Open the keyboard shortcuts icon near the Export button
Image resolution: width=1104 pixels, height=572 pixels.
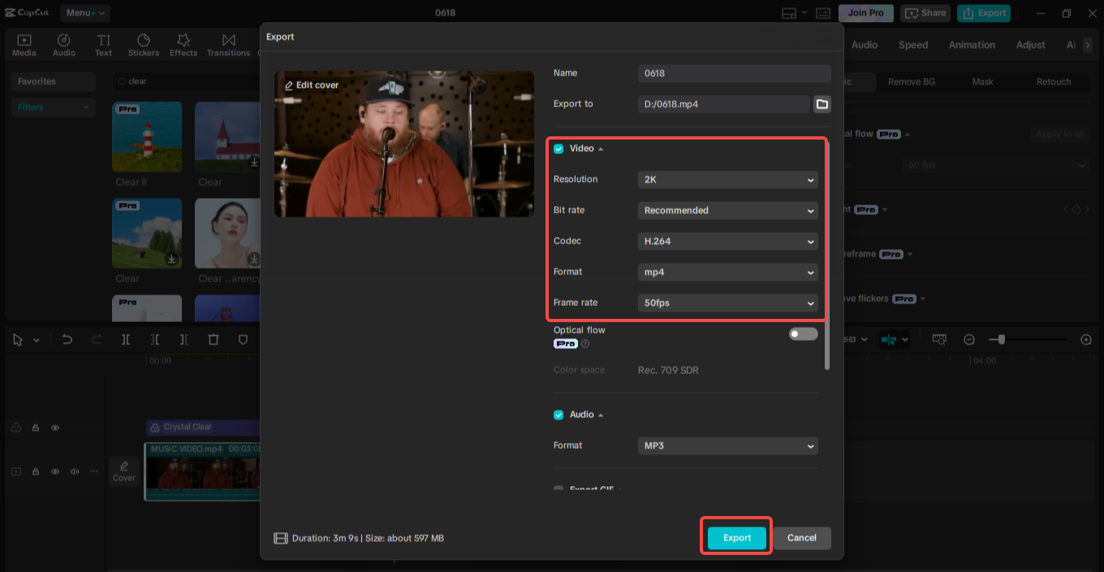[x=822, y=13]
